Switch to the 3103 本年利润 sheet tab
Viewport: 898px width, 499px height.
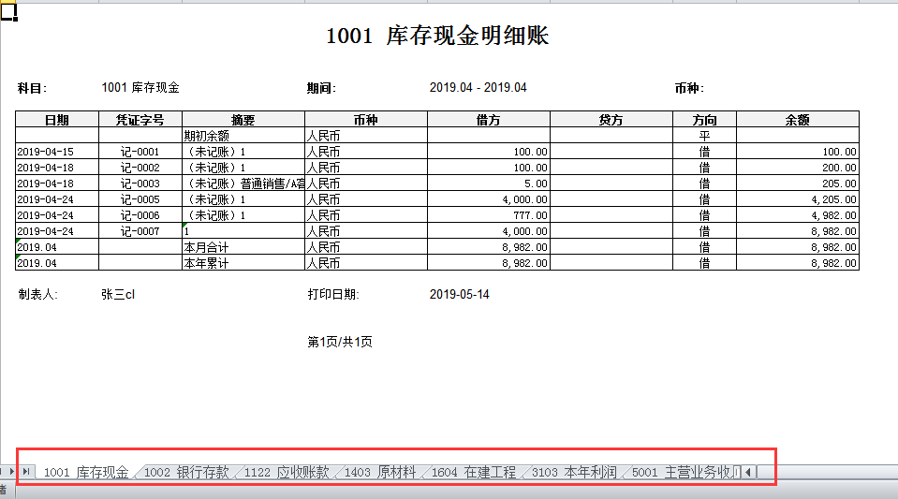click(574, 472)
